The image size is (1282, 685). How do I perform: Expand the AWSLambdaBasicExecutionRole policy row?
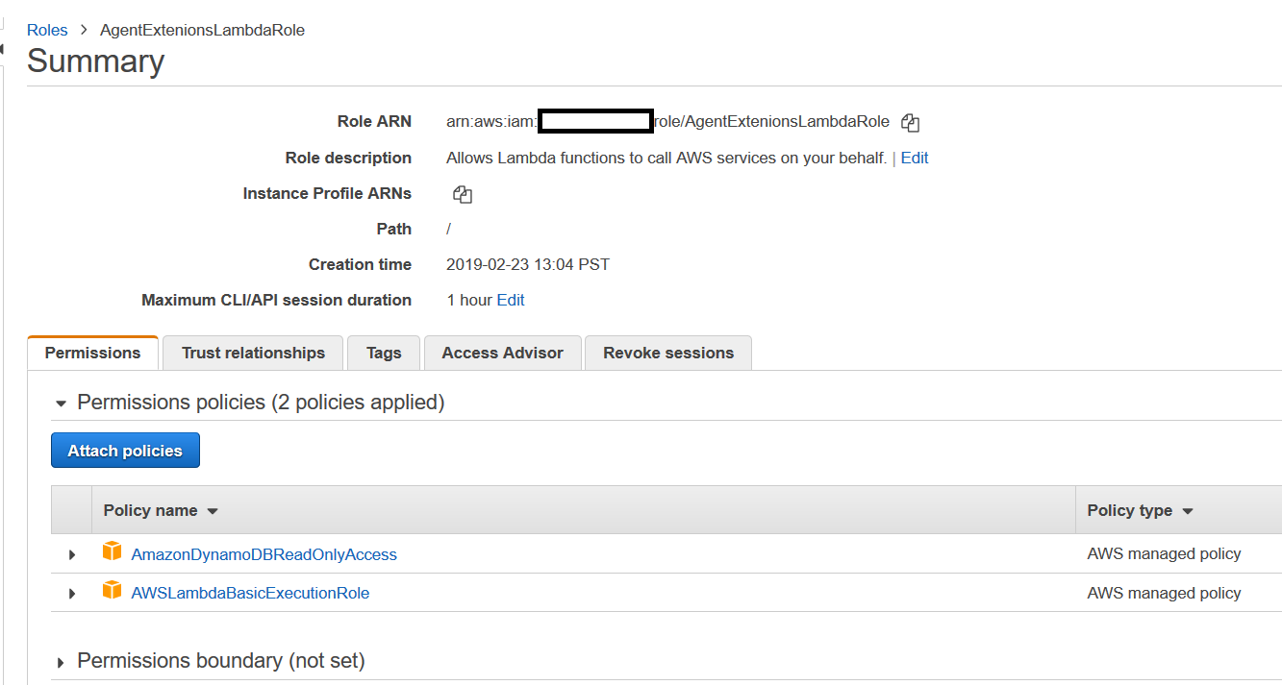[x=72, y=594]
